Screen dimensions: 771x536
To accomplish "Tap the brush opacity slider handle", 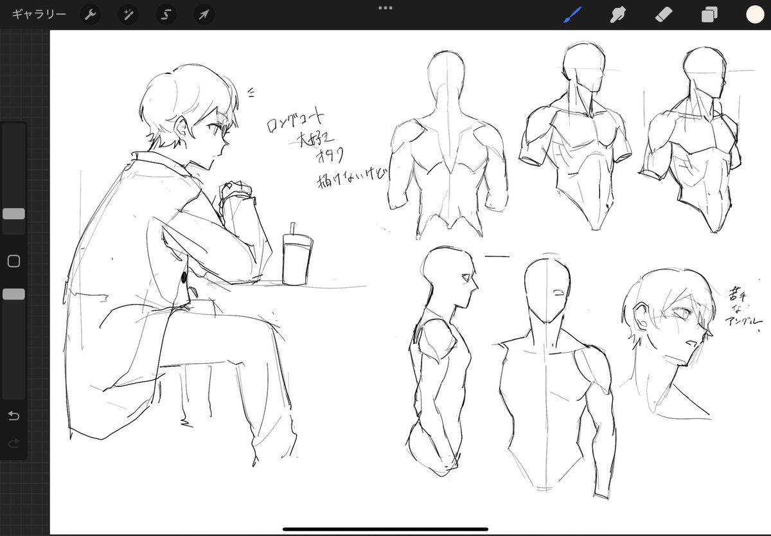I will pyautogui.click(x=13, y=294).
